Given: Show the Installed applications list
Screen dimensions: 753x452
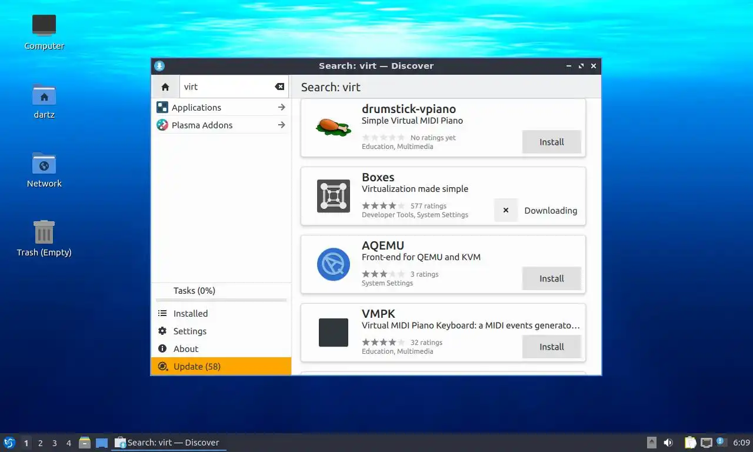Looking at the screenshot, I should pyautogui.click(x=221, y=313).
